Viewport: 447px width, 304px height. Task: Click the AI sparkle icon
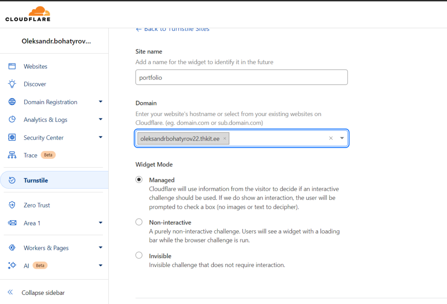tap(12, 265)
